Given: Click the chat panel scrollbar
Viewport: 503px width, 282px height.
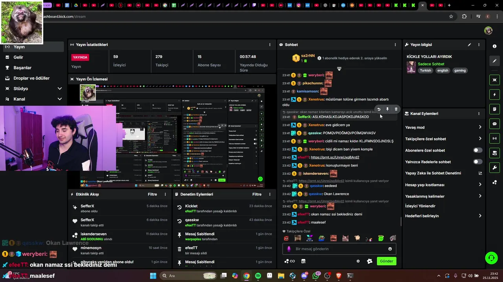Looking at the screenshot, I should coord(400,222).
